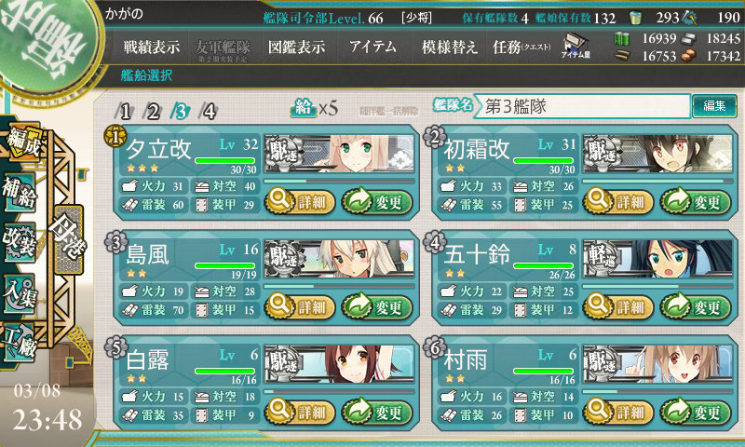Open the 工廠 factory sidebar icon

[x=20, y=343]
